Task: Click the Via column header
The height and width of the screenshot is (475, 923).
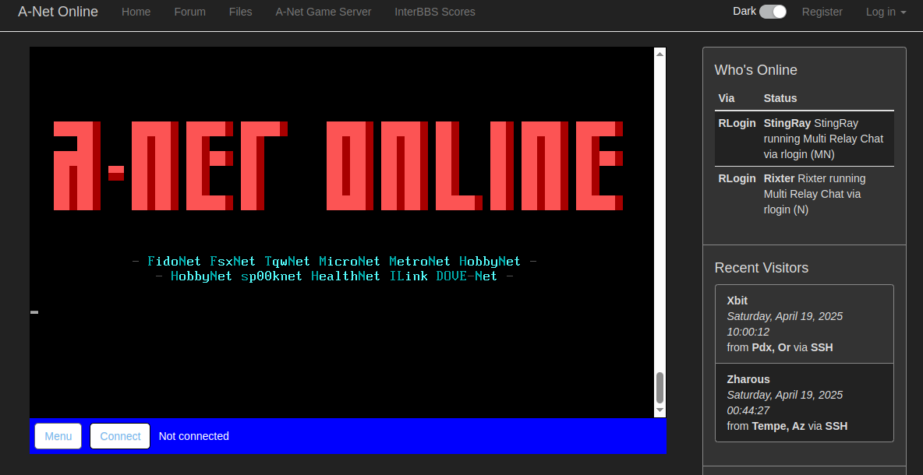Action: (727, 98)
